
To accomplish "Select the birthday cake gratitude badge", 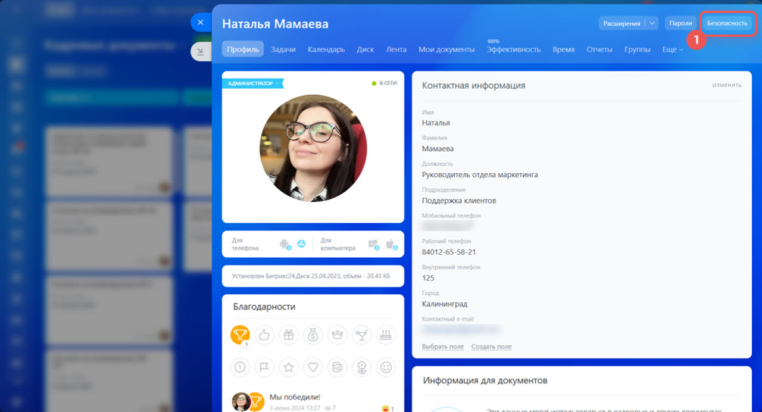I will 386,335.
